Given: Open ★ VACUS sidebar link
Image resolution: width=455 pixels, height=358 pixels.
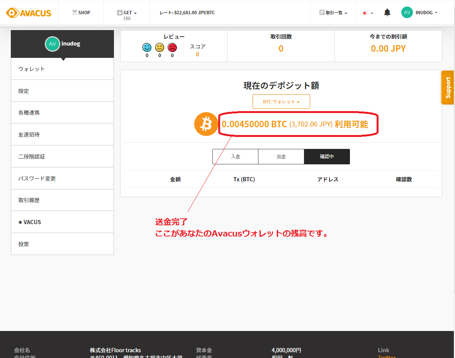Looking at the screenshot, I should pos(62,222).
